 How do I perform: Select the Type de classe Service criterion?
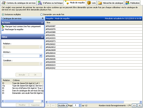(x=23, y=86)
